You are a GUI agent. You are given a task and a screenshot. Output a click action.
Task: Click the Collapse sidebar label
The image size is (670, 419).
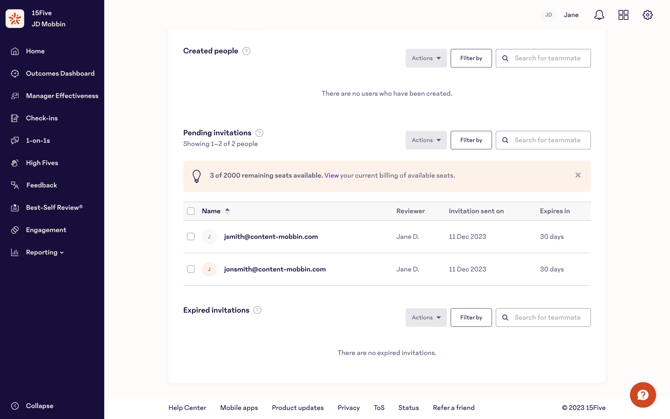click(39, 406)
